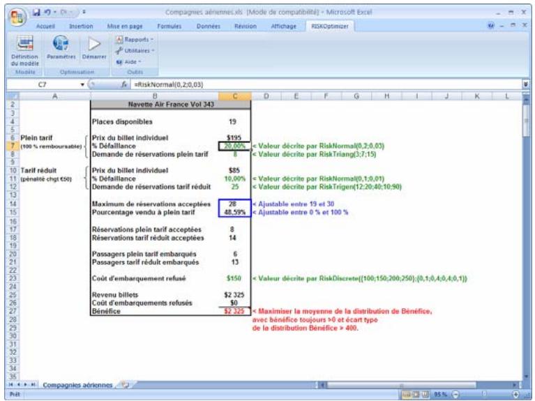
Task: Open the Révision ribbon tab
Action: pyautogui.click(x=246, y=27)
